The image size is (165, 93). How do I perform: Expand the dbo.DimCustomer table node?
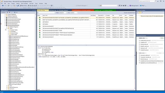9,44
